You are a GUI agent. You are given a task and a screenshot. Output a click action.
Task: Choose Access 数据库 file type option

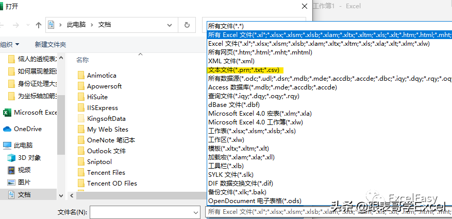click(329, 87)
